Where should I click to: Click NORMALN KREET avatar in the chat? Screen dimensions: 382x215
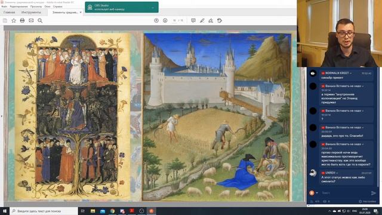click(x=313, y=73)
